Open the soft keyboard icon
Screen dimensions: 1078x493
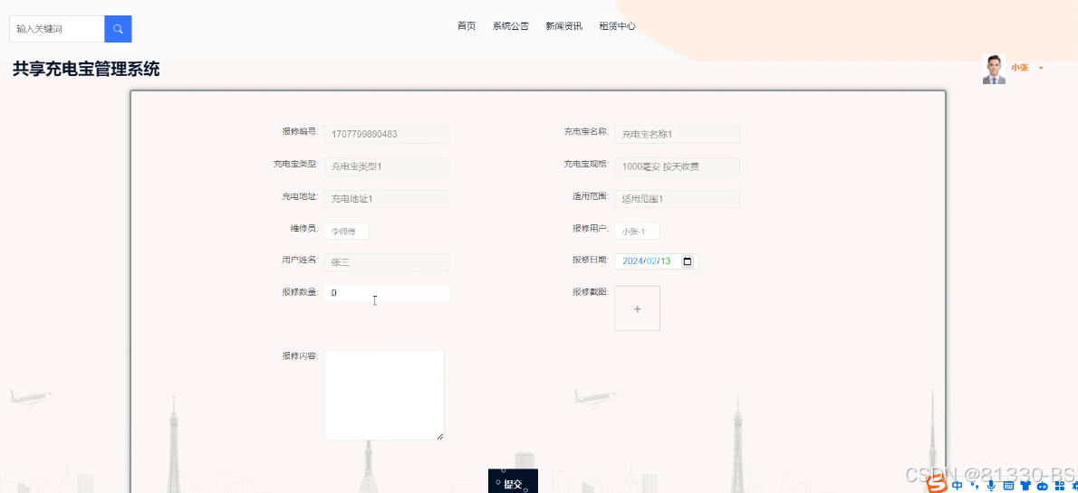(1008, 486)
